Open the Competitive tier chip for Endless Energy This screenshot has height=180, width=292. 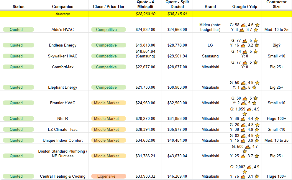tap(109, 45)
